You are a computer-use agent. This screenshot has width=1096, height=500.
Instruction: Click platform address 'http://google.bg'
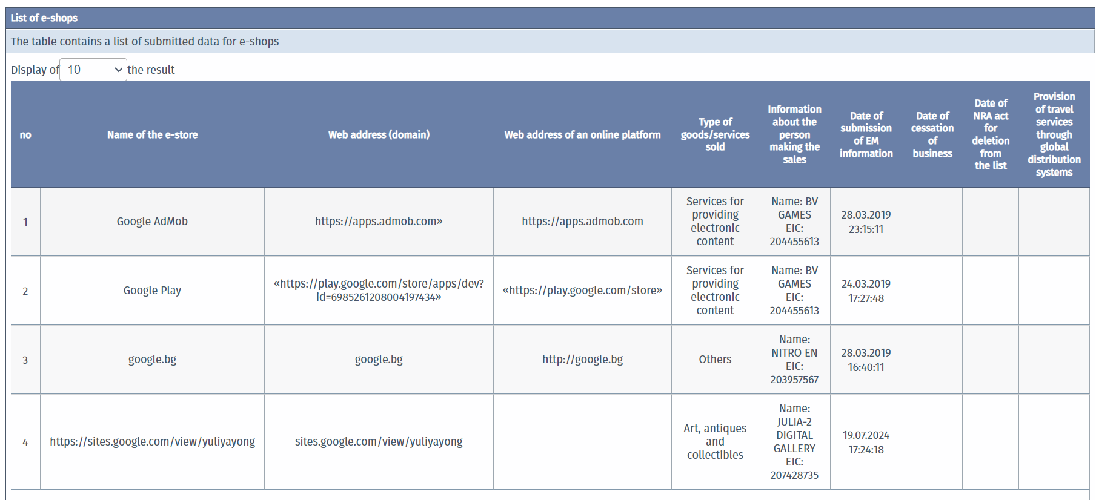(582, 360)
